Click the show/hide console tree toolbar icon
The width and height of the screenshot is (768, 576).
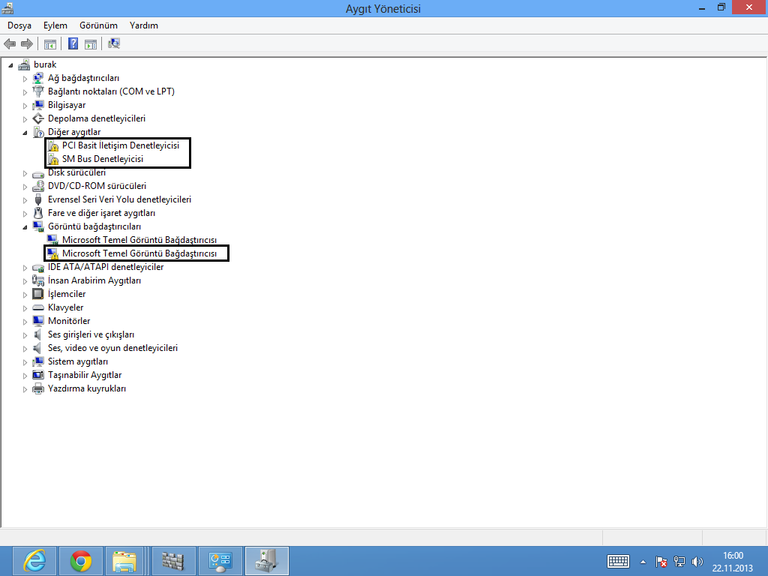point(50,44)
